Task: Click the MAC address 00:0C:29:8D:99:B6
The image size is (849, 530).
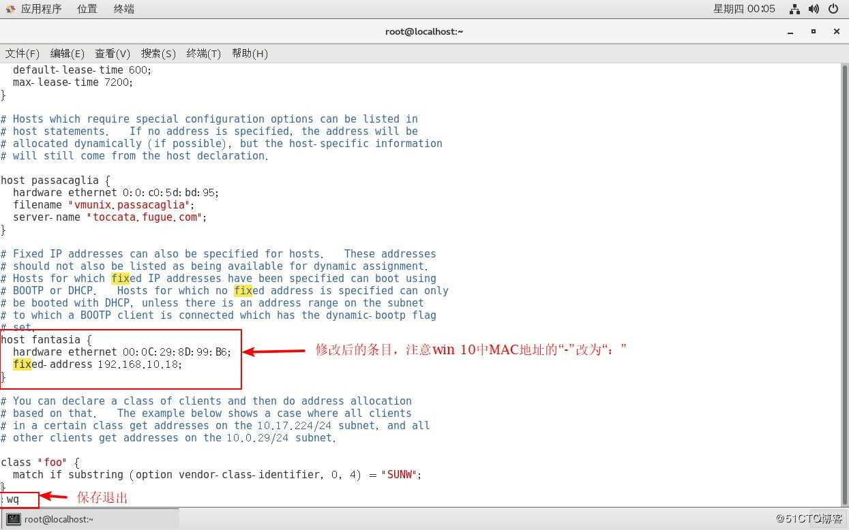Action: point(175,352)
